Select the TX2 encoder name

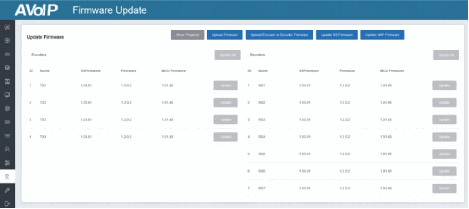43,103
